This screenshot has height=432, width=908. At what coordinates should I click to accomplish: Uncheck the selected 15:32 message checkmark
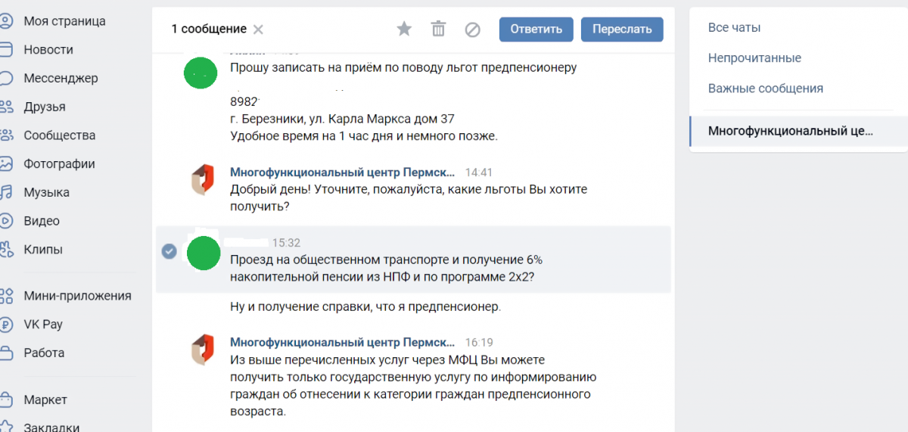point(169,251)
